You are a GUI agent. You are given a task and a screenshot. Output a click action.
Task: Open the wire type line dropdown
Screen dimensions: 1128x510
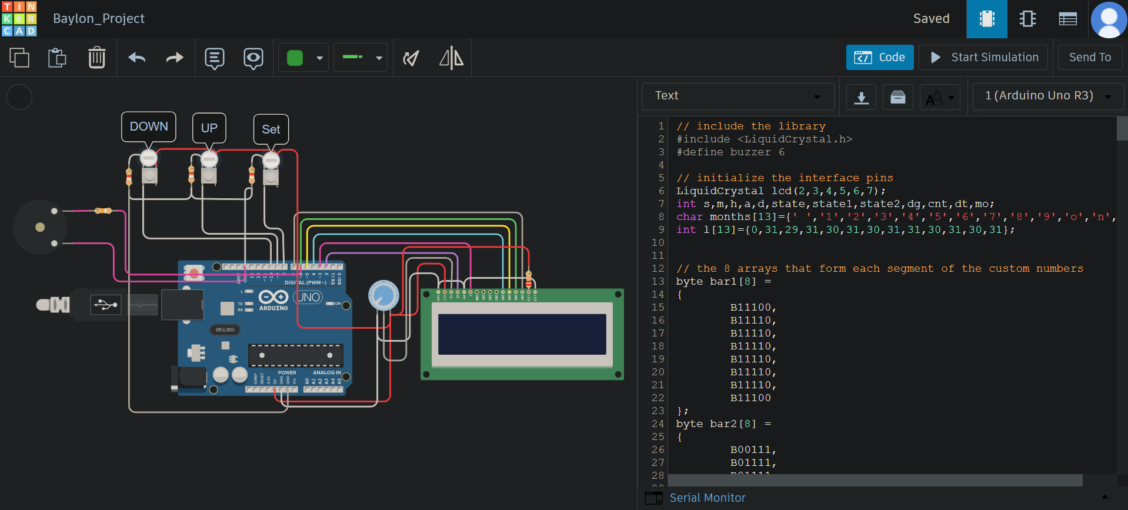pos(361,58)
